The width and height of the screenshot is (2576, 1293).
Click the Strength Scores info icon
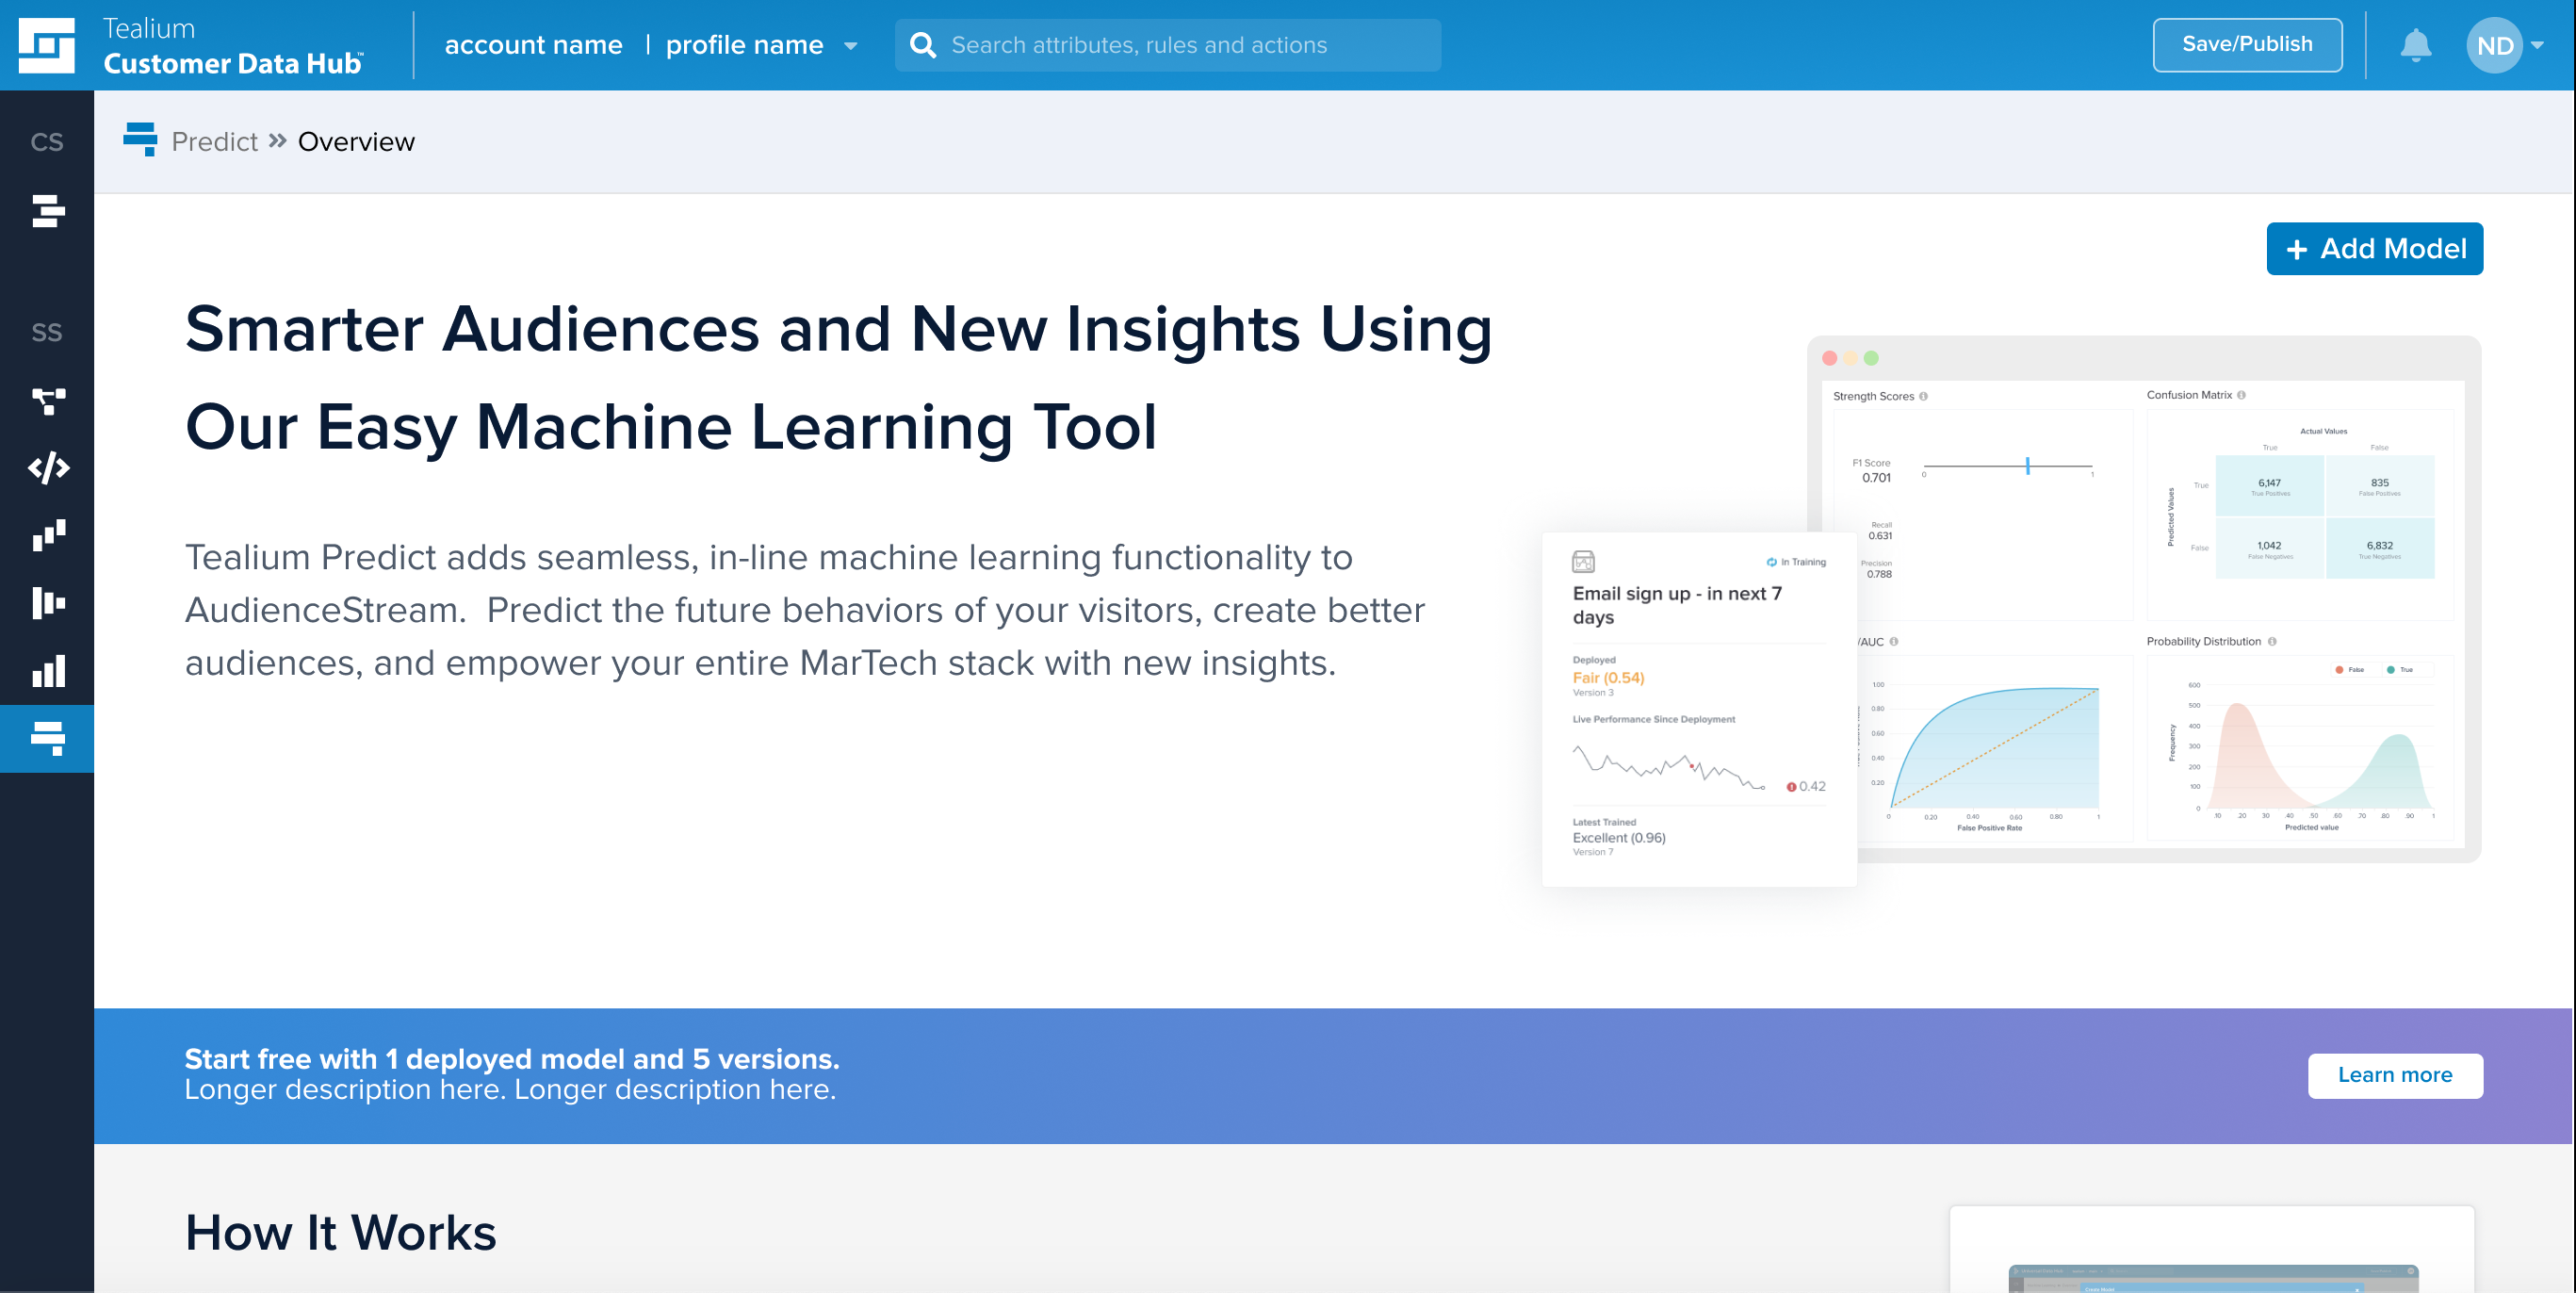click(x=1923, y=396)
